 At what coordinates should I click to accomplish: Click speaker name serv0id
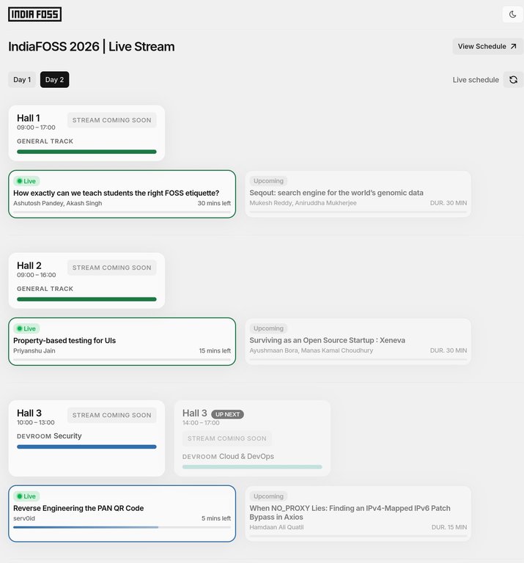tap(24, 518)
